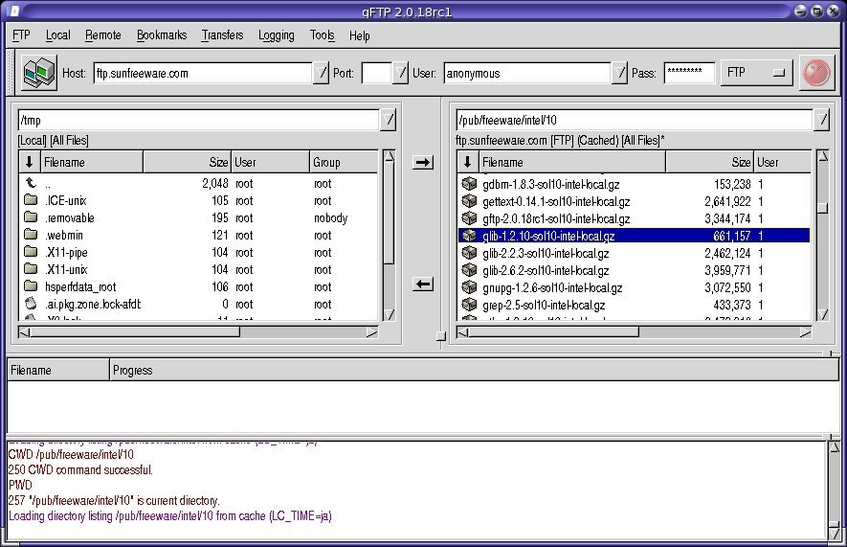Image resolution: width=847 pixels, height=547 pixels.
Task: Click the gnupg-1.2.6 package icon
Action: click(x=469, y=287)
